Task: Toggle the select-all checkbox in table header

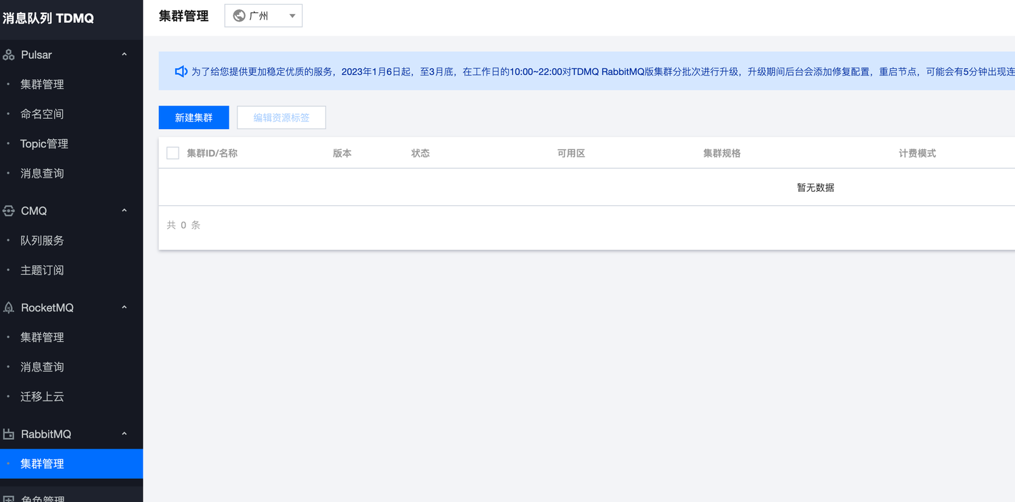Action: (x=173, y=153)
